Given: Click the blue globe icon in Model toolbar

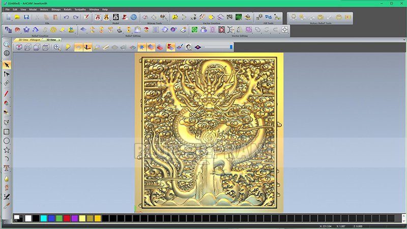Looking at the screenshot, I should click(134, 17).
